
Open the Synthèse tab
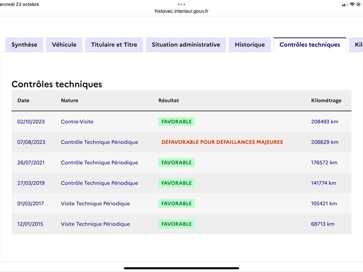pos(25,44)
